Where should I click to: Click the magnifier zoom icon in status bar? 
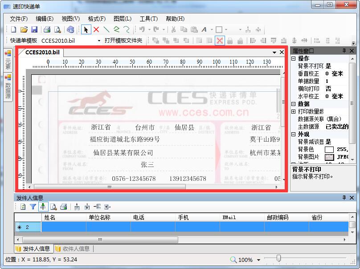tap(233, 260)
